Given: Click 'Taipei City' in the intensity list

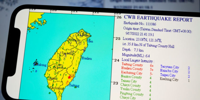Looking at the screenshot, I should click(x=168, y=75).
